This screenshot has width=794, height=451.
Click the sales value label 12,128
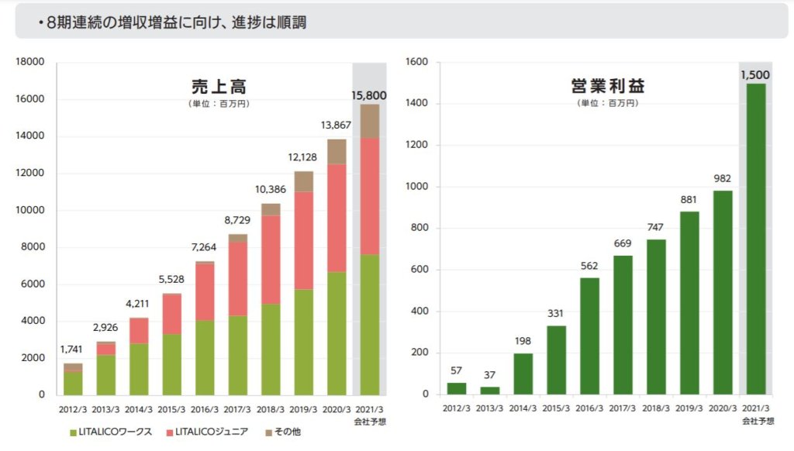point(302,157)
